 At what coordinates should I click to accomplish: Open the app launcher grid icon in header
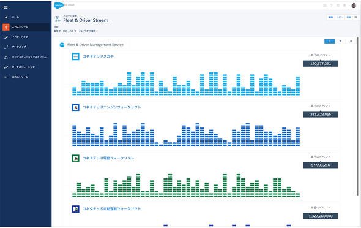click(x=325, y=6)
